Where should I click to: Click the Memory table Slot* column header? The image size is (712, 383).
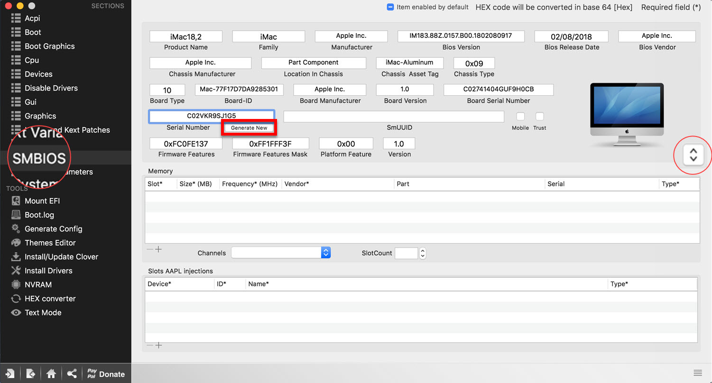[161, 184]
